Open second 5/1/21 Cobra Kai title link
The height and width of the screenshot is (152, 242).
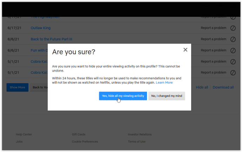pos(39,73)
